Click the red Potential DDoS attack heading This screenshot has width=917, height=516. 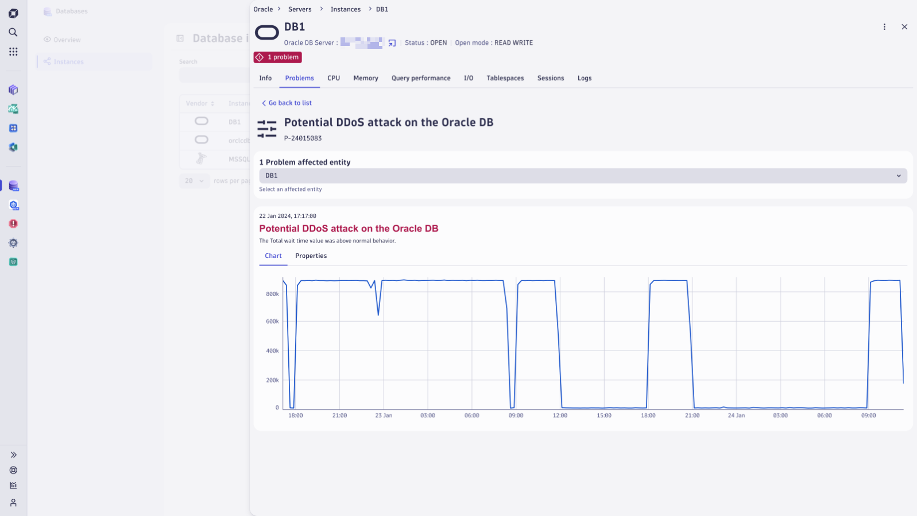349,229
